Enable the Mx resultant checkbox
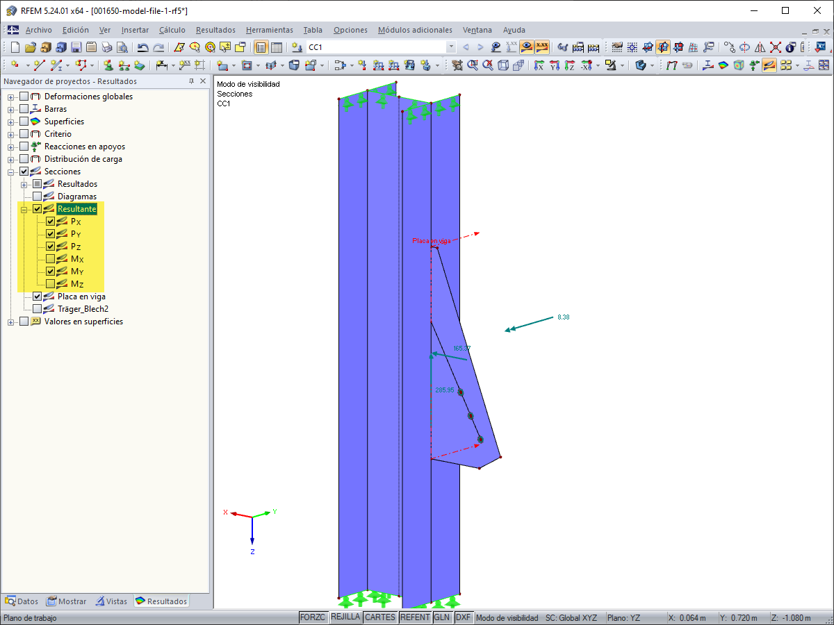Viewport: 834px width, 625px height. point(51,259)
